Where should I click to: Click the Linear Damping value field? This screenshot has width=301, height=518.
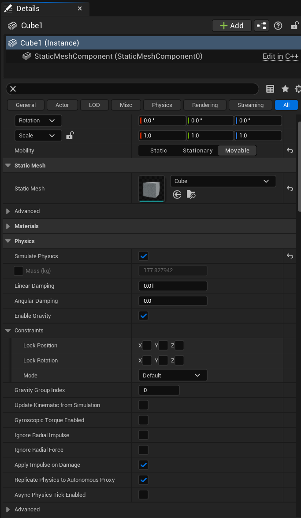coord(173,286)
